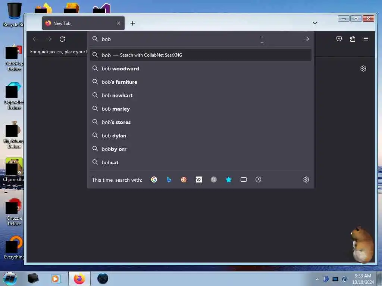Pick Wikipedia search engine icon

199,179
